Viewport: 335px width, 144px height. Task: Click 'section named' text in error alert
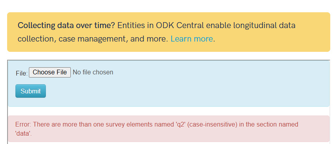pyautogui.click(x=278, y=124)
